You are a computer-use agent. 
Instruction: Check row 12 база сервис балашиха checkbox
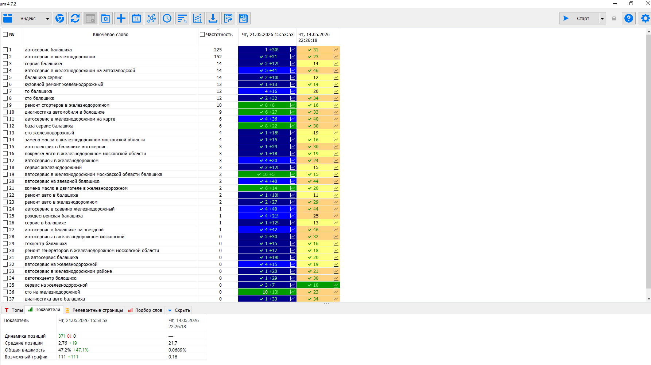tap(5, 126)
